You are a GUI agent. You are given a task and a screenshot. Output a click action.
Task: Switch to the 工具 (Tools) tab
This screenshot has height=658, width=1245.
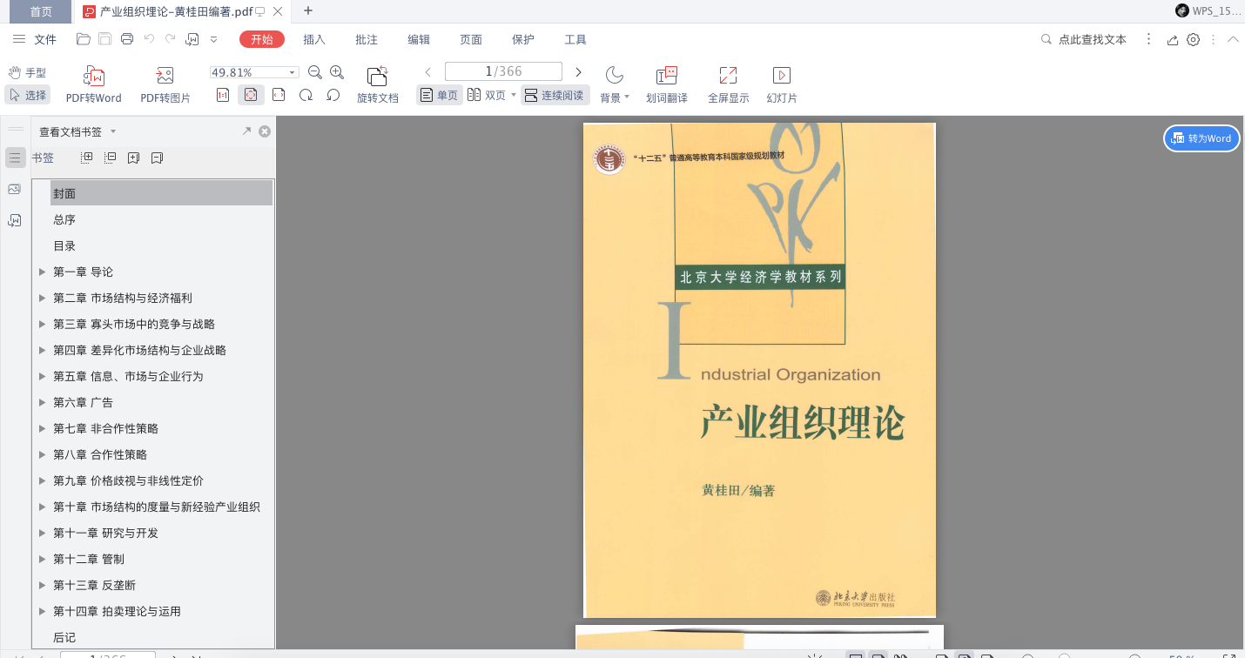point(575,39)
